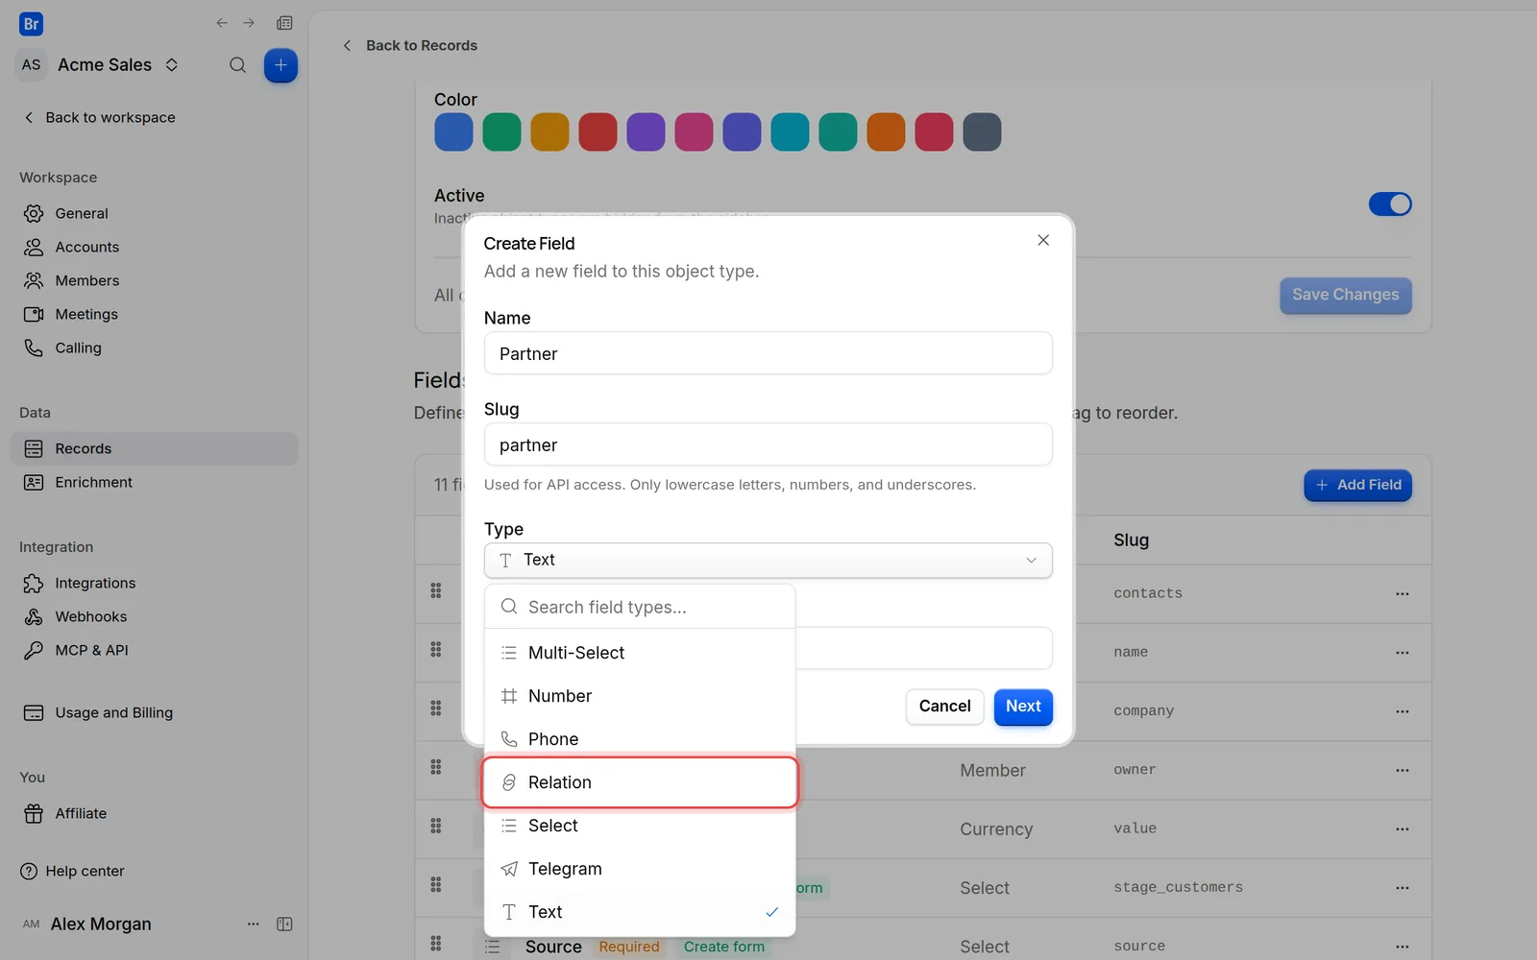Image resolution: width=1537 pixels, height=960 pixels.
Task: Select the Relation field type
Action: point(640,782)
